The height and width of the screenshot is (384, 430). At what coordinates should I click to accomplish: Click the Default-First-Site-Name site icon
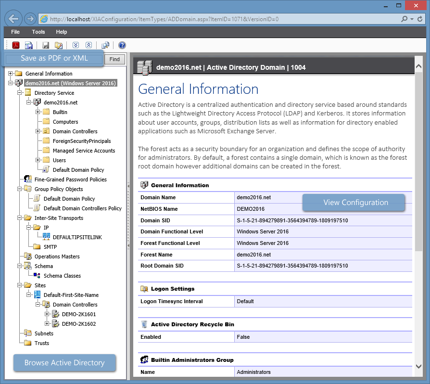(x=38, y=295)
